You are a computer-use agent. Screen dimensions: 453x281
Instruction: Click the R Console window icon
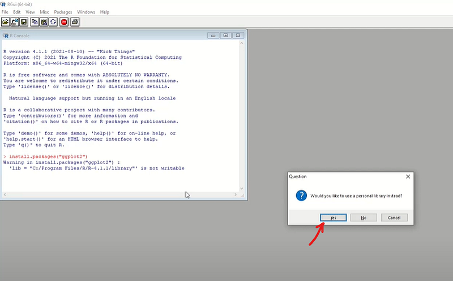pyautogui.click(x=6, y=36)
